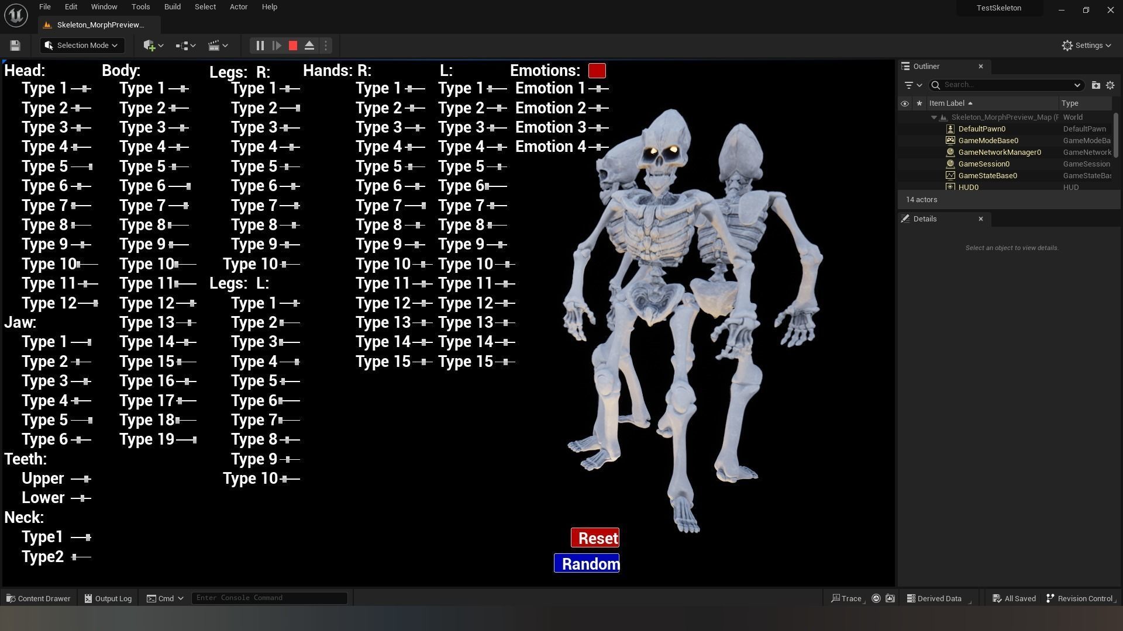Toggle the Outliner visibility eye column
The width and height of the screenshot is (1123, 631).
pyautogui.click(x=904, y=103)
